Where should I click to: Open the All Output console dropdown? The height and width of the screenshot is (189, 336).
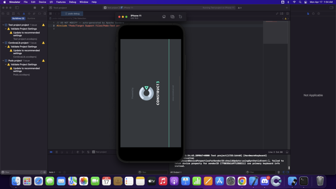176,172
